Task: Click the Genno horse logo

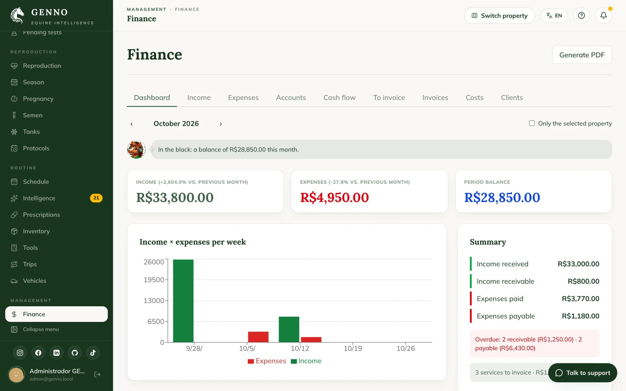Action: pos(17,15)
